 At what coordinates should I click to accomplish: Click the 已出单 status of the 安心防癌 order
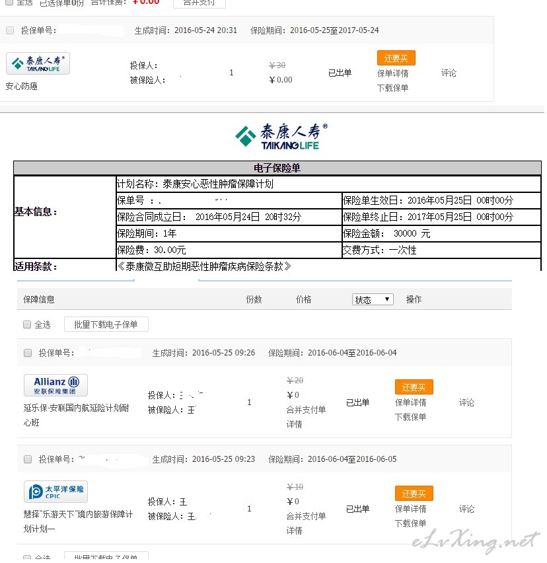pos(340,73)
